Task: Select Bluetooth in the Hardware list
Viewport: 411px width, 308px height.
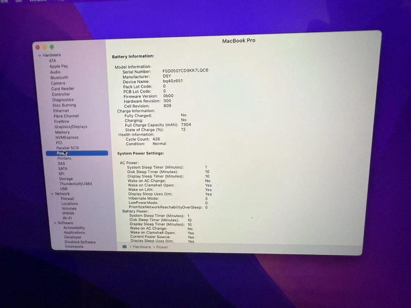Action: [x=59, y=78]
